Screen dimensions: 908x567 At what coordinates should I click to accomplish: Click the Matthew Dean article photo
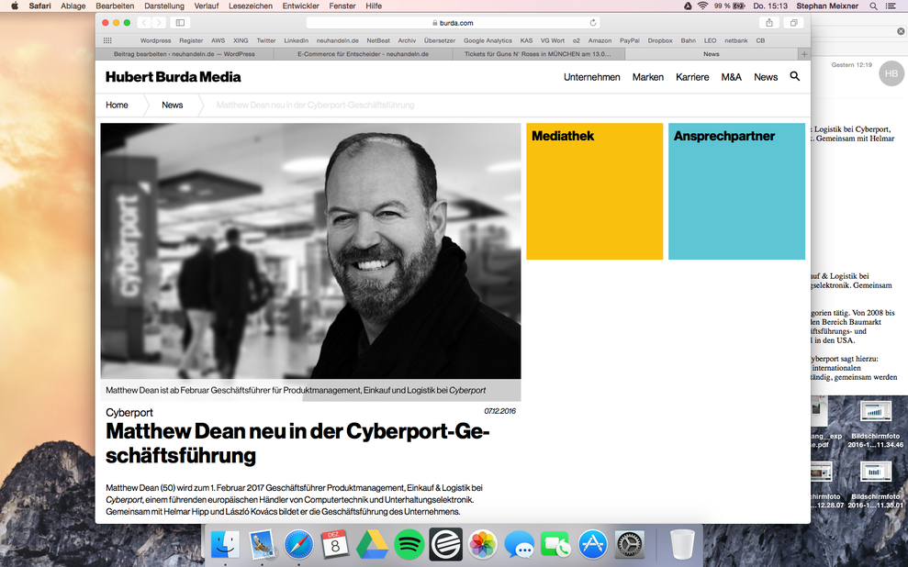tap(310, 251)
